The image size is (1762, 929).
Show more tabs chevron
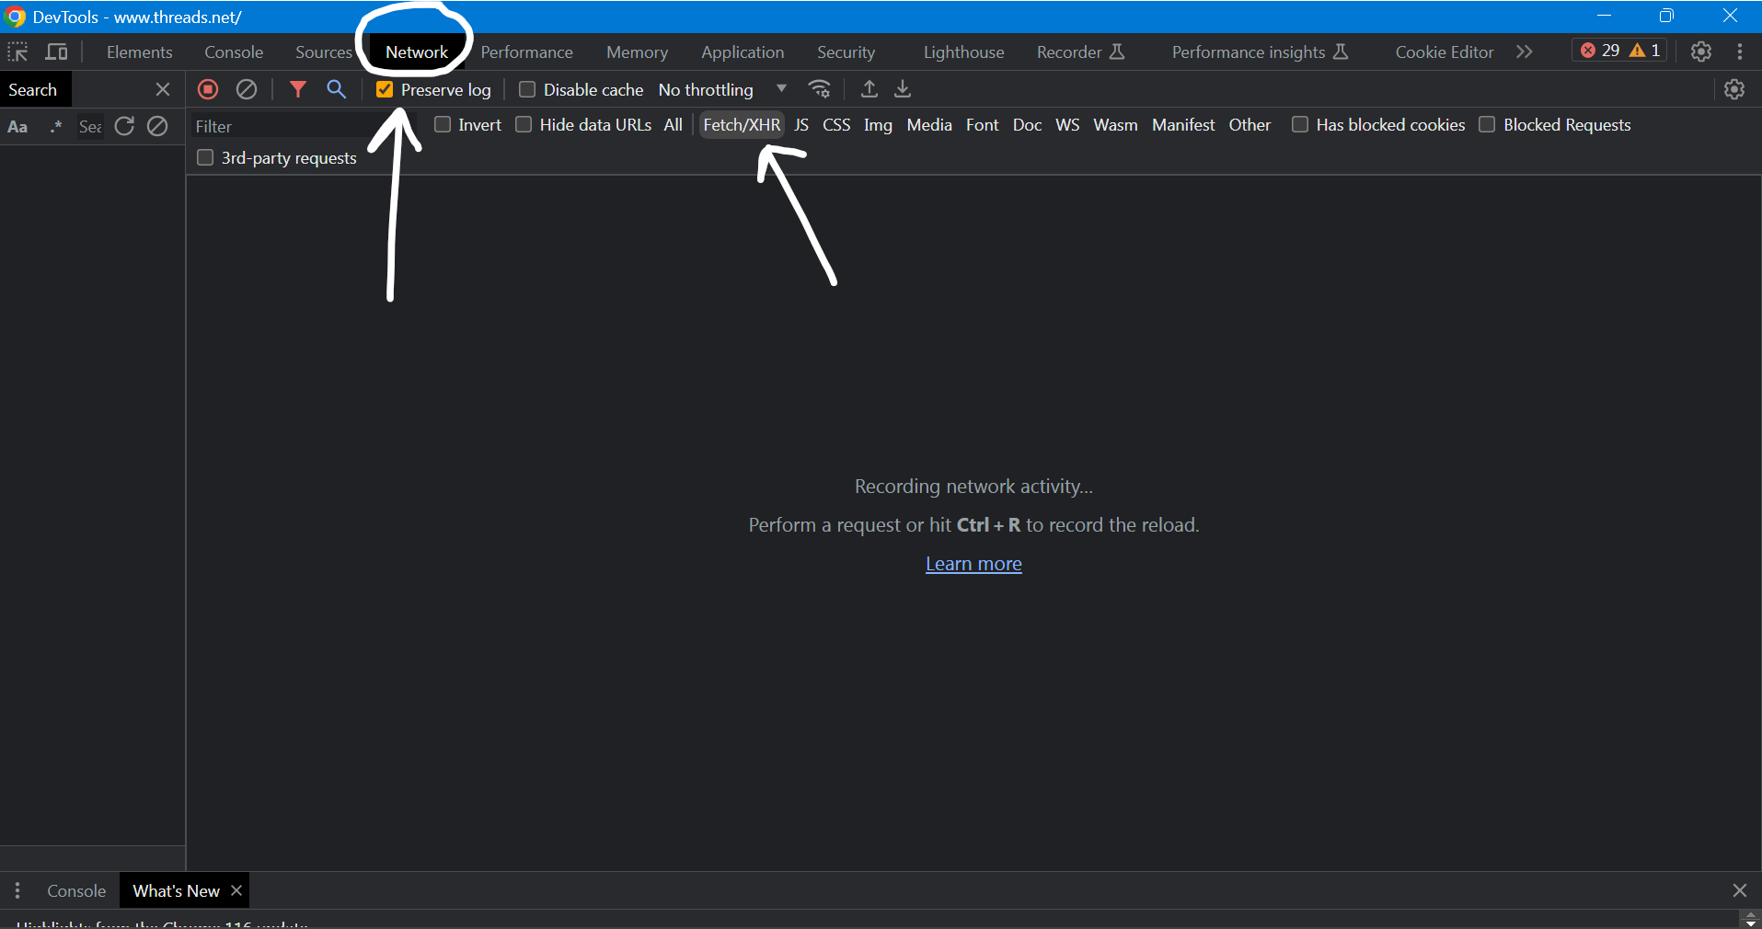pyautogui.click(x=1525, y=52)
